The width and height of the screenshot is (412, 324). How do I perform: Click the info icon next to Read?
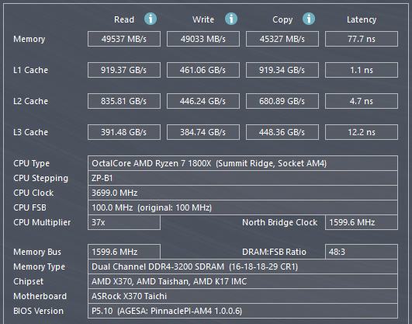tap(151, 19)
